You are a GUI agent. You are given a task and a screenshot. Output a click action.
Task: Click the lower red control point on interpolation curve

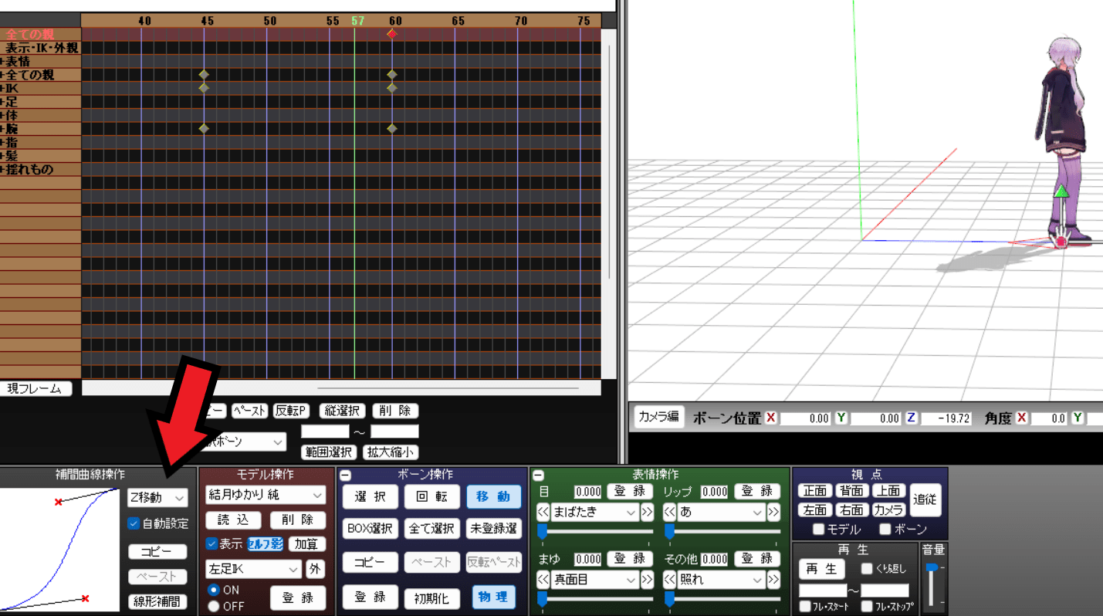tap(85, 598)
